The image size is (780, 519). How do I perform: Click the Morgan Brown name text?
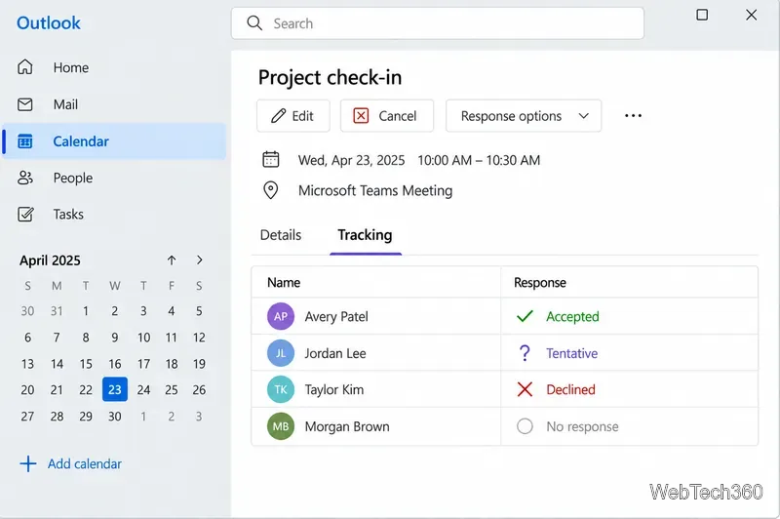(x=347, y=426)
